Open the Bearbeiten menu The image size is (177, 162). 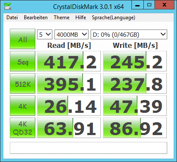(36, 18)
